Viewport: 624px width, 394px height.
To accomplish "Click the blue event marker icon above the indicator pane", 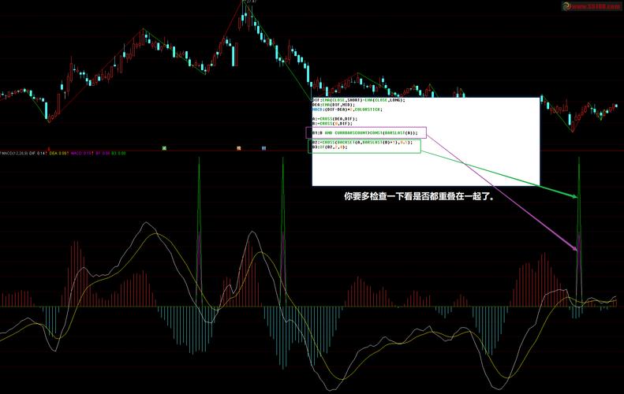I will click(263, 148).
